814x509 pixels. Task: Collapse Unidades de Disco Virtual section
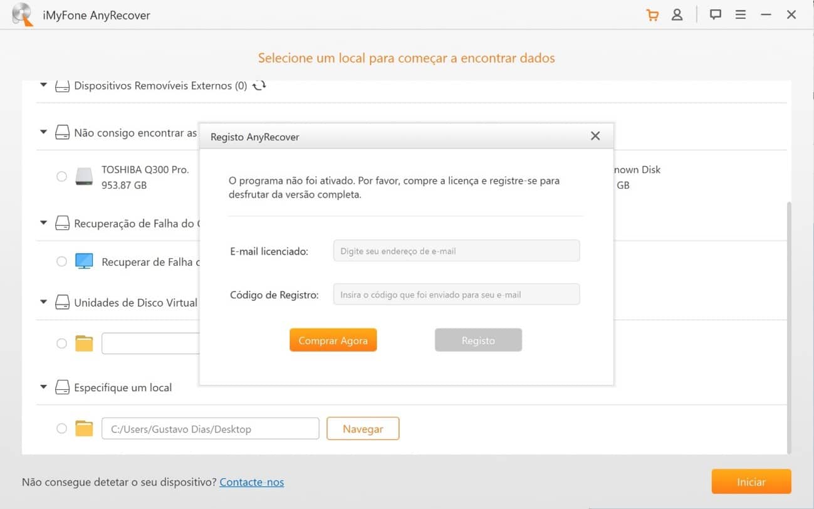tap(43, 302)
